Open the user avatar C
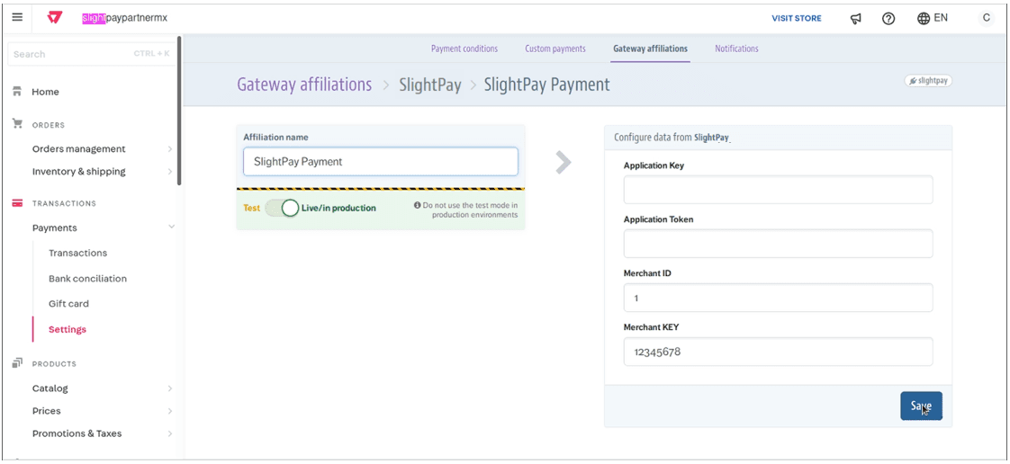Viewport: 1010px width, 464px height. pos(986,18)
